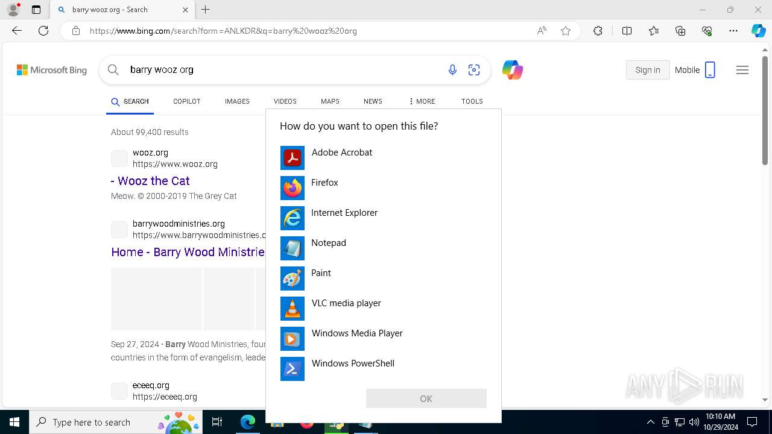The height and width of the screenshot is (434, 772).
Task: Open the Bing hamburger menu
Action: click(742, 70)
